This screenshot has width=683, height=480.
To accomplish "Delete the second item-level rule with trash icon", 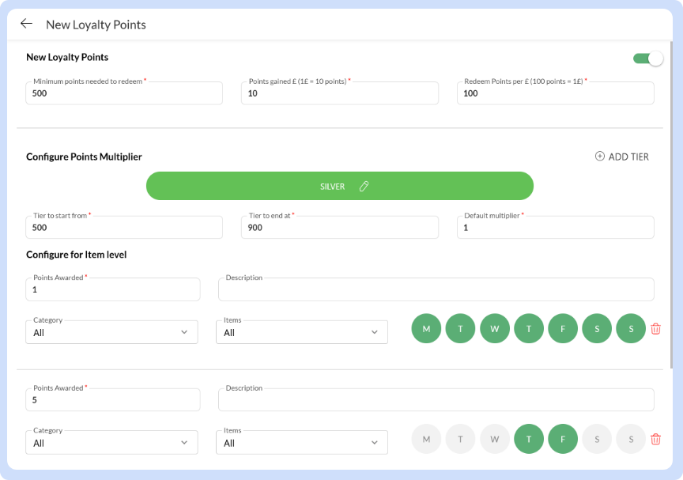I will click(x=655, y=440).
